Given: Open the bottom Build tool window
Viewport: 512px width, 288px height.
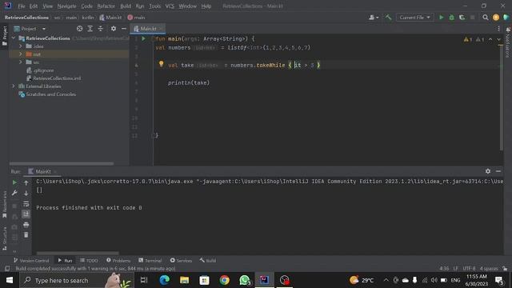Looking at the screenshot, I should (208, 261).
